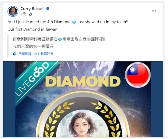Open the post timestamp 1天
Image resolution: width=168 pixels, height=139 pixels.
pyautogui.click(x=23, y=14)
